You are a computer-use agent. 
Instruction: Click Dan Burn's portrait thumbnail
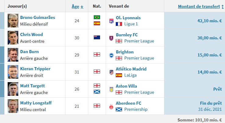(x=13, y=55)
